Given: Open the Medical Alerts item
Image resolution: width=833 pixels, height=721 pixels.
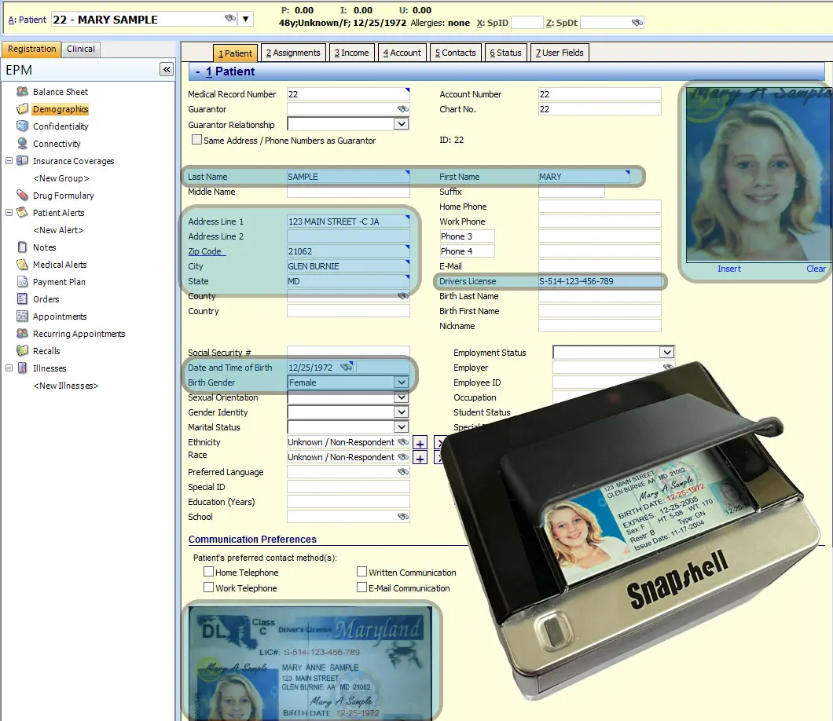Looking at the screenshot, I should pyautogui.click(x=59, y=265).
